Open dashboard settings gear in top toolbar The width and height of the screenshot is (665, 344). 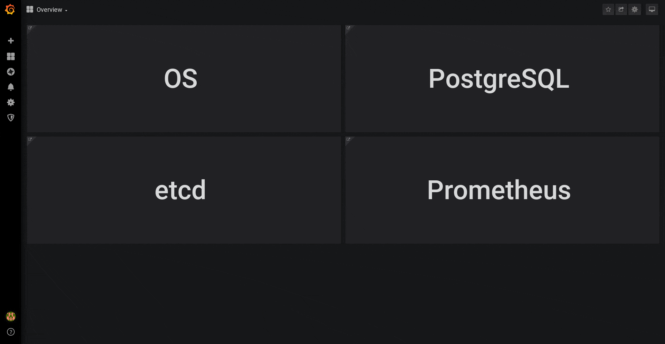pos(634,9)
